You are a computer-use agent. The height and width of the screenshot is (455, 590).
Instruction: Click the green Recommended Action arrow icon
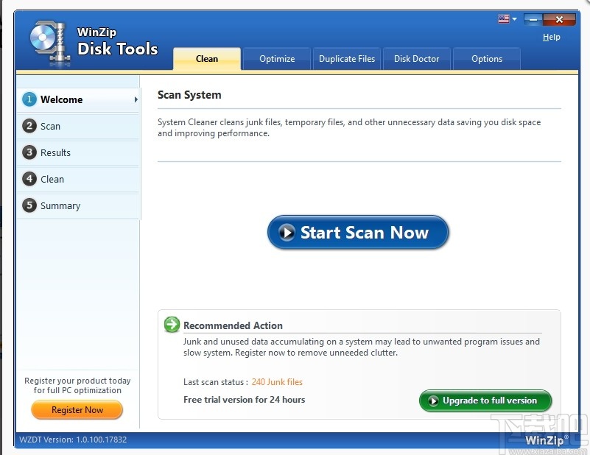pos(172,324)
